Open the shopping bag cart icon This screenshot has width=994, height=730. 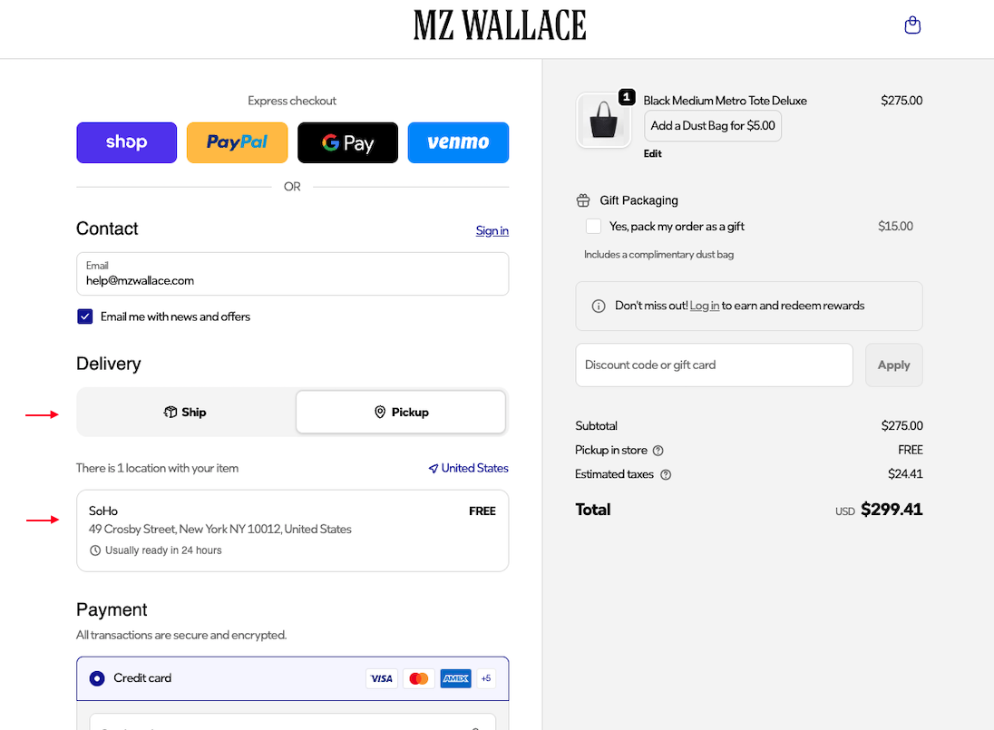912,25
